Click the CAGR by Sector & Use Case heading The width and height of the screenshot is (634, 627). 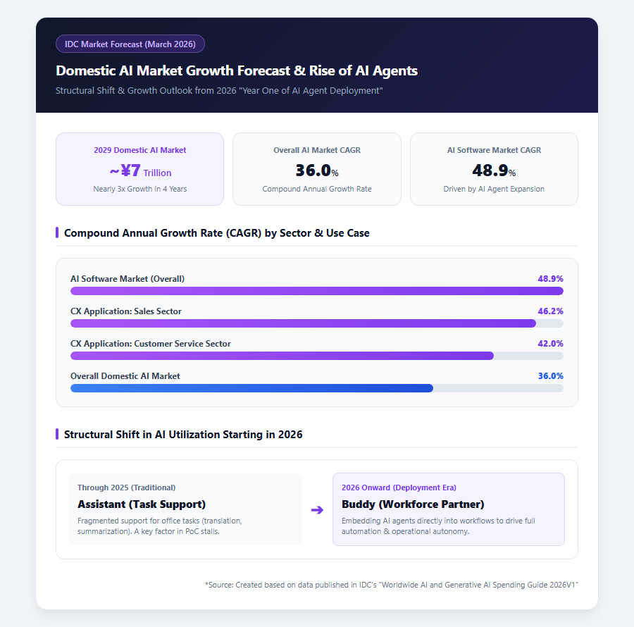coord(217,233)
